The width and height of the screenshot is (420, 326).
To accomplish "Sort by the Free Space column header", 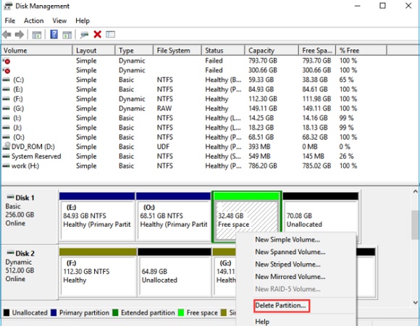I will pyautogui.click(x=317, y=51).
